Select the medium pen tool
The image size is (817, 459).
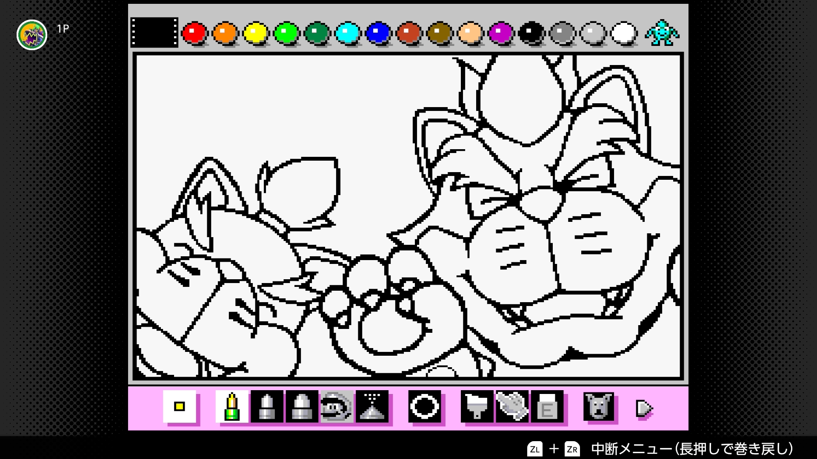(267, 407)
